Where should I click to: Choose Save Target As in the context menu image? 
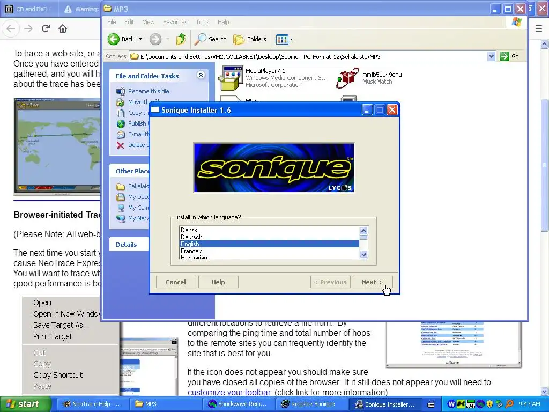click(61, 325)
